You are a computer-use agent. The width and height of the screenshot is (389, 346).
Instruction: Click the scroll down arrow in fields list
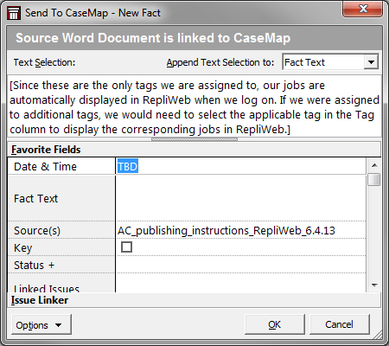tap(374, 285)
